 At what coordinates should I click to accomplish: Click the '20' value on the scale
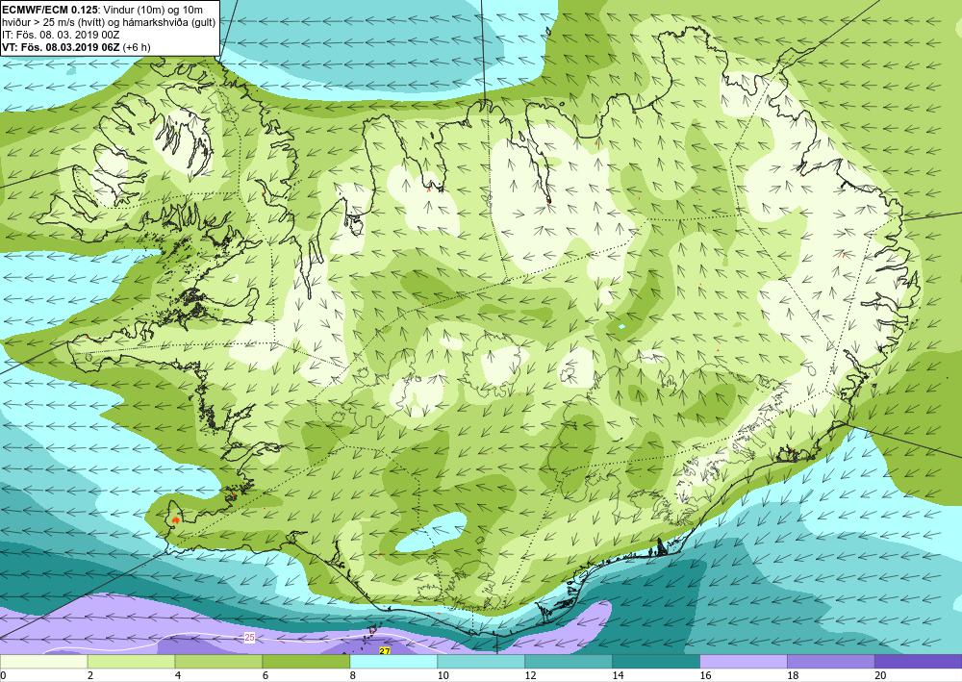pyautogui.click(x=880, y=675)
